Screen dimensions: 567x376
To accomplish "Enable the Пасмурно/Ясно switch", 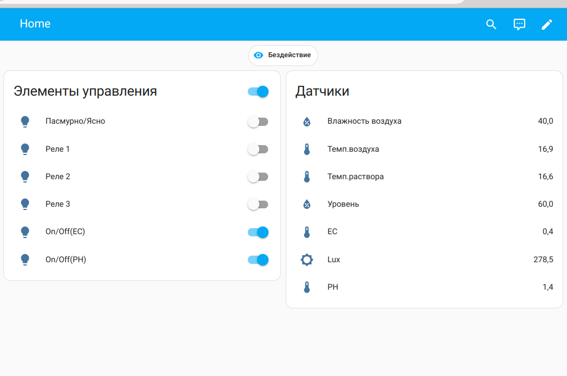I will pyautogui.click(x=258, y=121).
